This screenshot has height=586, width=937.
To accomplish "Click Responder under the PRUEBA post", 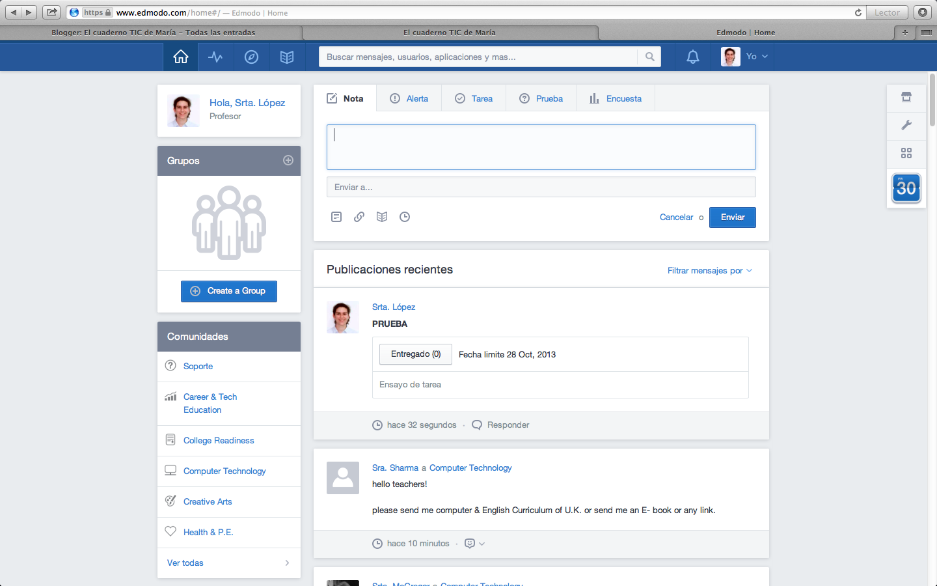I will click(x=508, y=425).
